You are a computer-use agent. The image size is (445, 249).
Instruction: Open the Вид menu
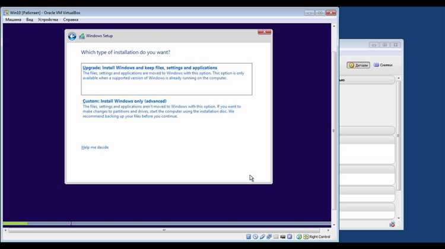coord(30,20)
